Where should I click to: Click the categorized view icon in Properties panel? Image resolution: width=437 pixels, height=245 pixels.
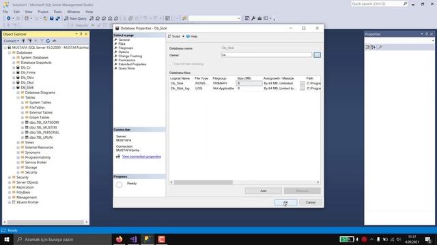[368, 47]
